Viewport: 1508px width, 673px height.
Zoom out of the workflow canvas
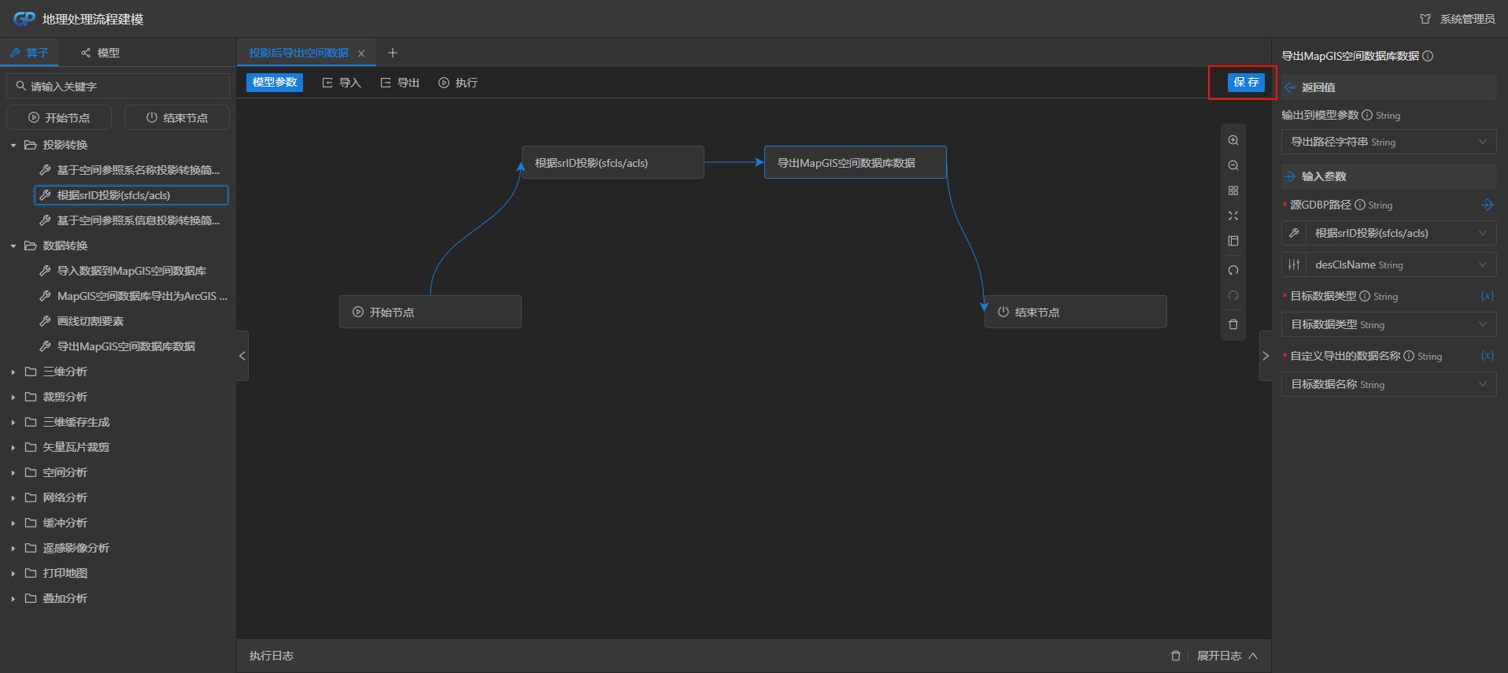pos(1233,166)
